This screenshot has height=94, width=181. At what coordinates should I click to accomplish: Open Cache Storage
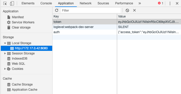[22, 84]
